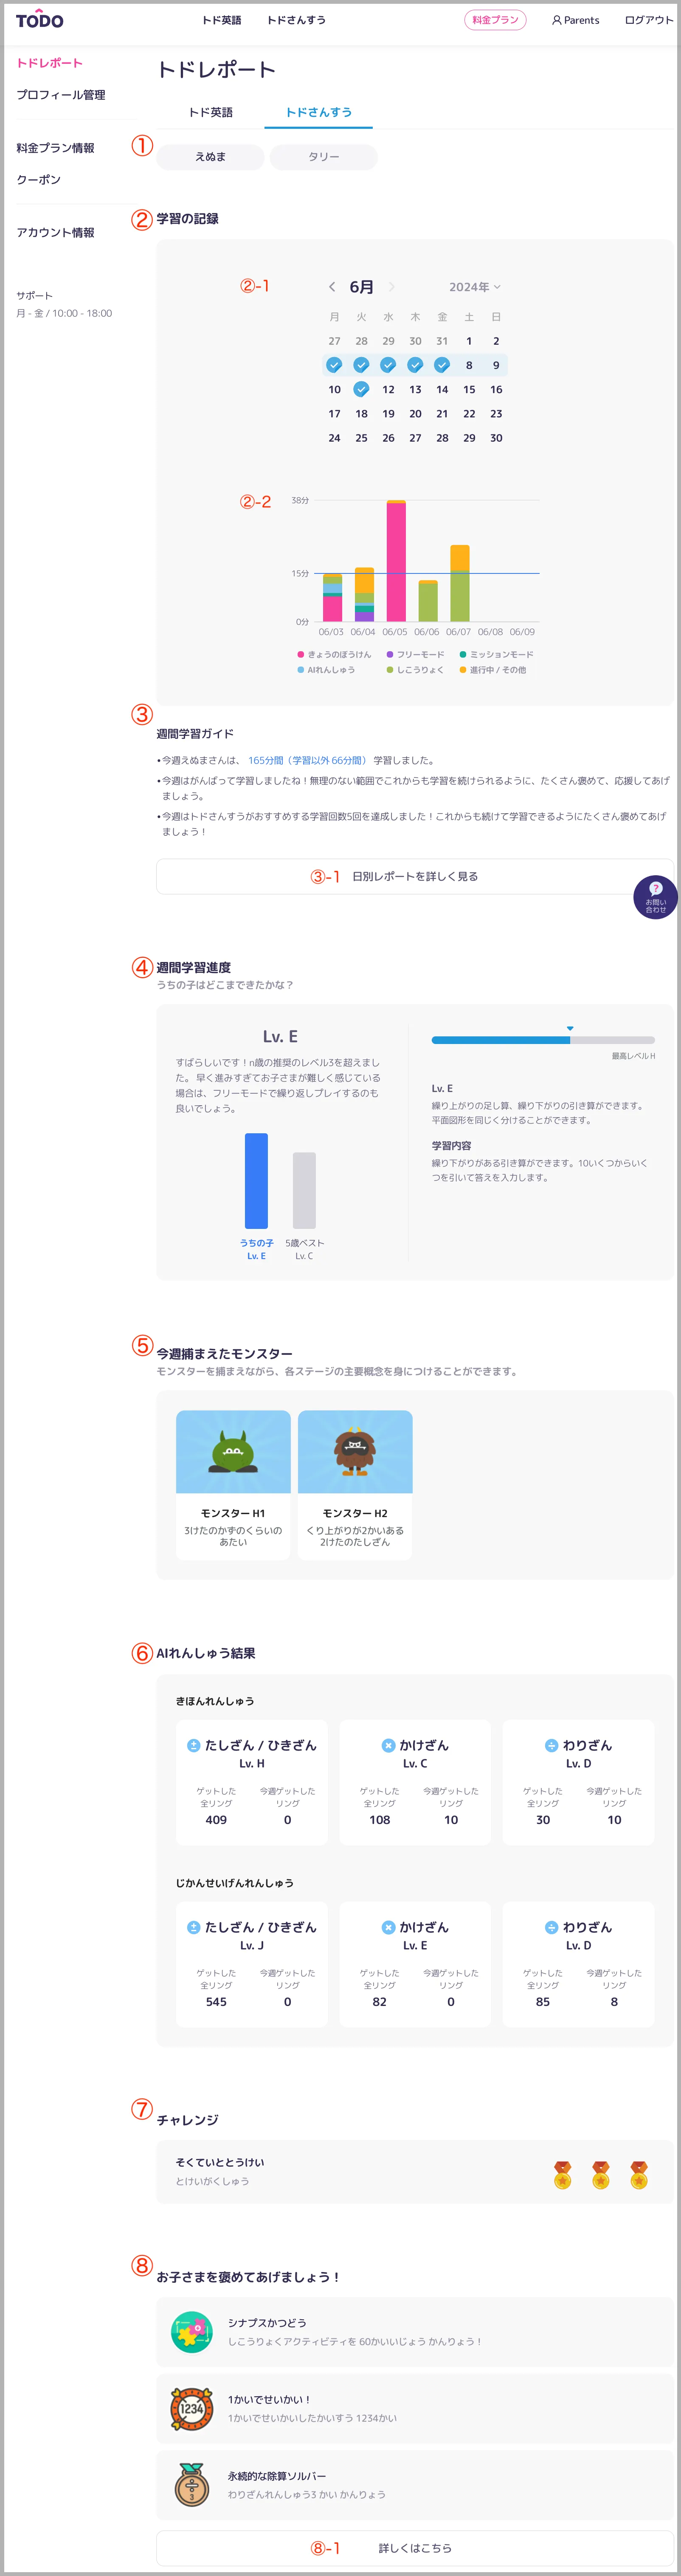Click the AIれんしゅう legend color dot
The image size is (681, 2576).
tap(301, 670)
